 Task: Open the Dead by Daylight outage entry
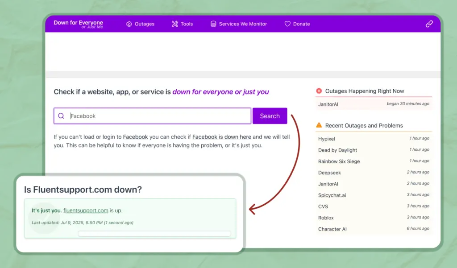[x=374, y=150]
